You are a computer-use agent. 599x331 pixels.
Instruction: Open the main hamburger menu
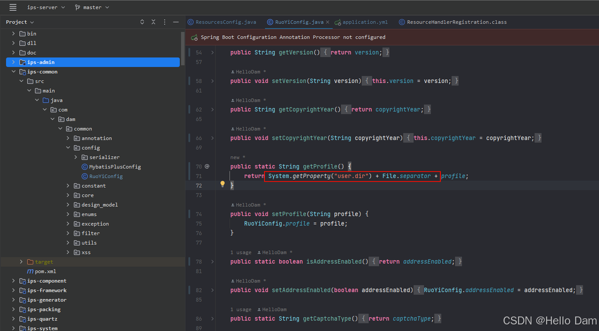click(13, 7)
